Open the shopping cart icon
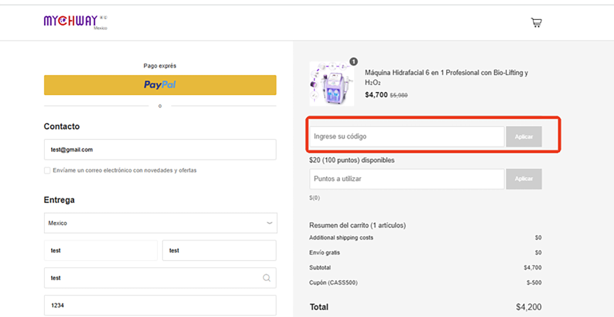614x317 pixels. coord(536,23)
